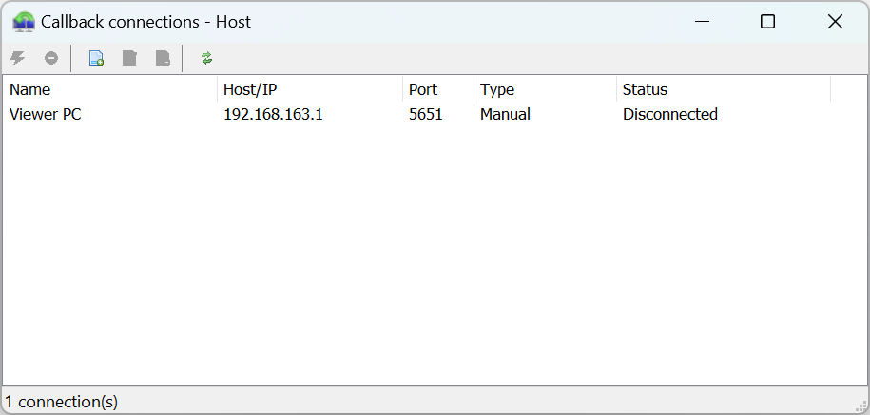Maximize the Callback connections window
The height and width of the screenshot is (415, 870).
768,21
